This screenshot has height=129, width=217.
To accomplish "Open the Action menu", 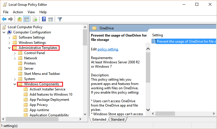I will point(18,12).
